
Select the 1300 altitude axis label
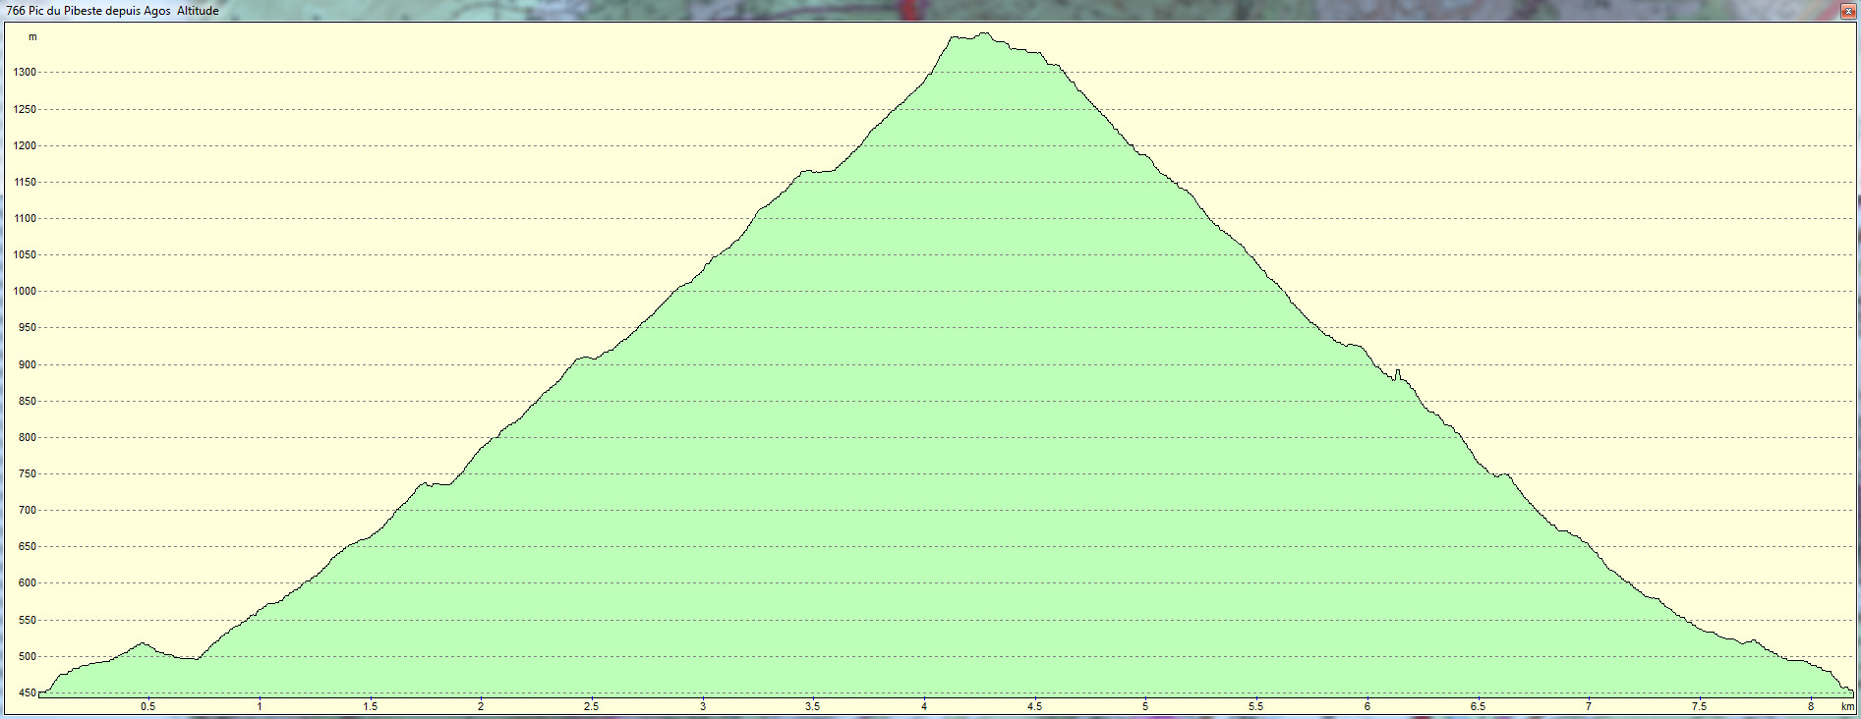(25, 73)
